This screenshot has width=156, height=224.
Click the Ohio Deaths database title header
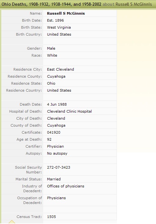click(51, 4)
